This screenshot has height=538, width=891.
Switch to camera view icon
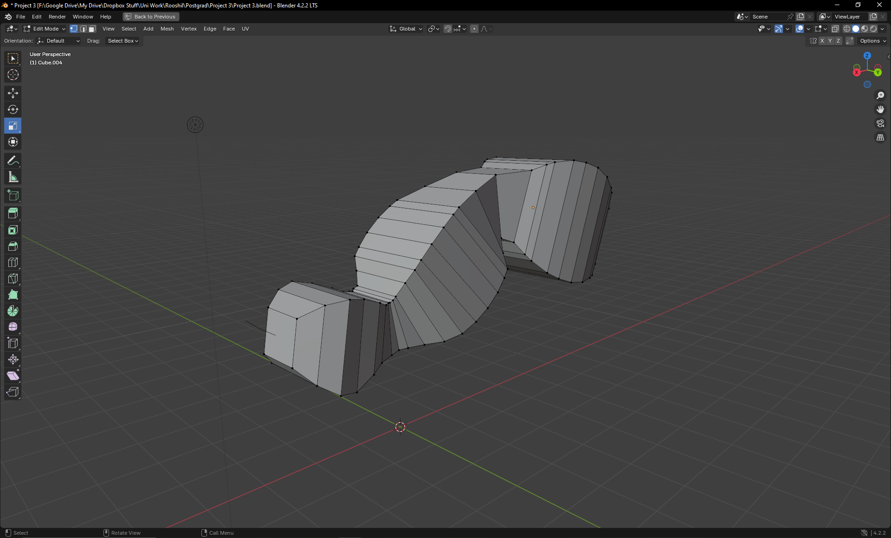coord(880,123)
